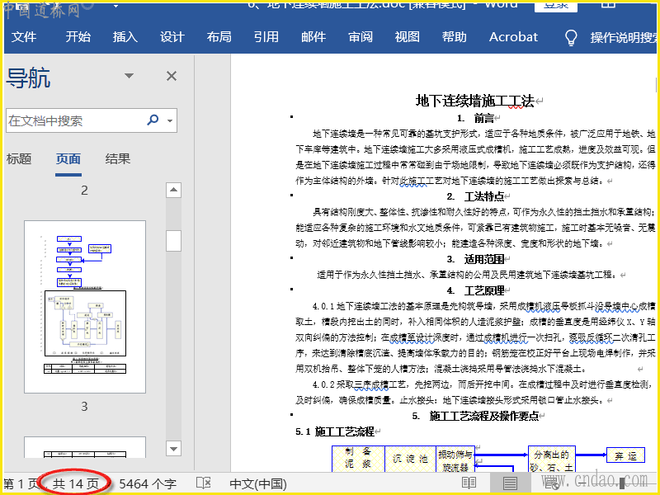Click the 沉淀池 flowchart box

(x=410, y=459)
